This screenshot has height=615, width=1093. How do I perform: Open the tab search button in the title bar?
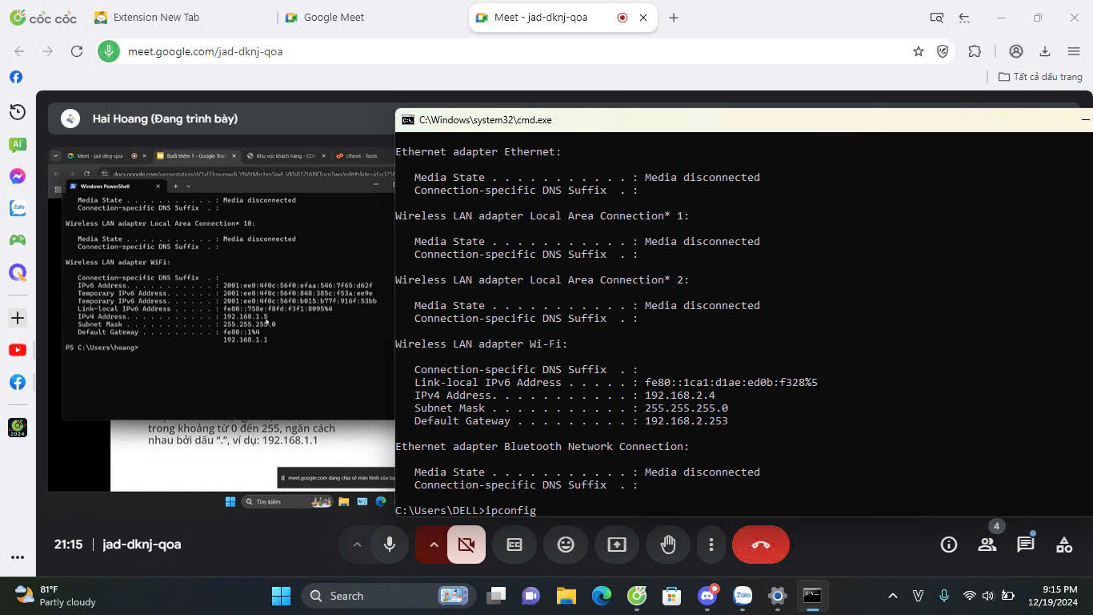937,18
